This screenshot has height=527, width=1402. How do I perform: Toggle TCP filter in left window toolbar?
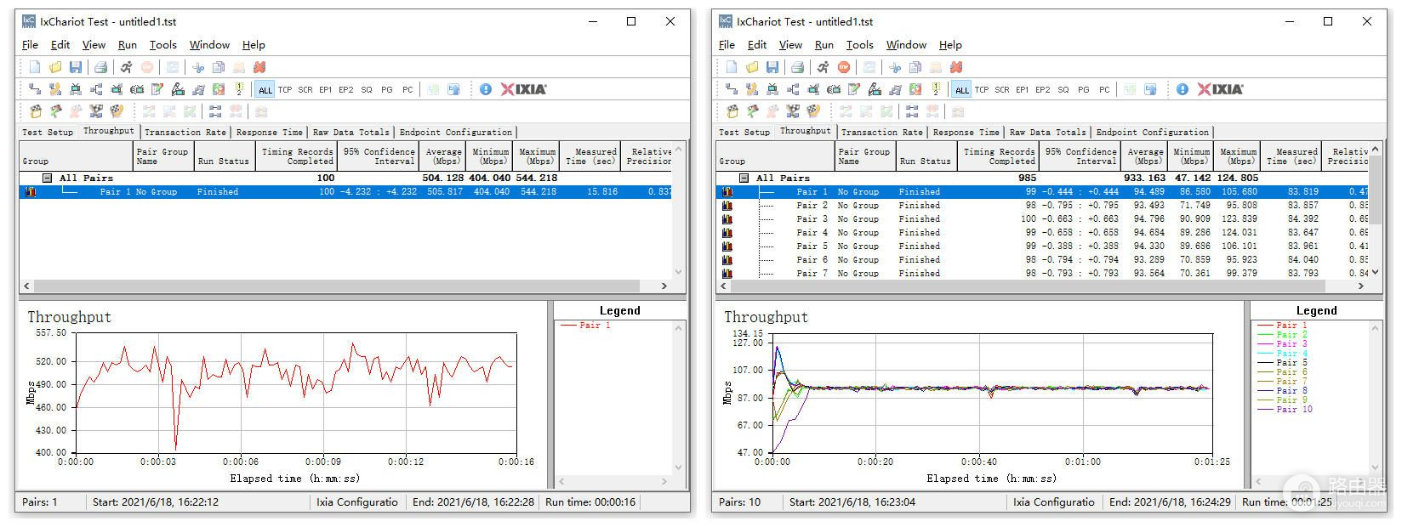click(285, 90)
